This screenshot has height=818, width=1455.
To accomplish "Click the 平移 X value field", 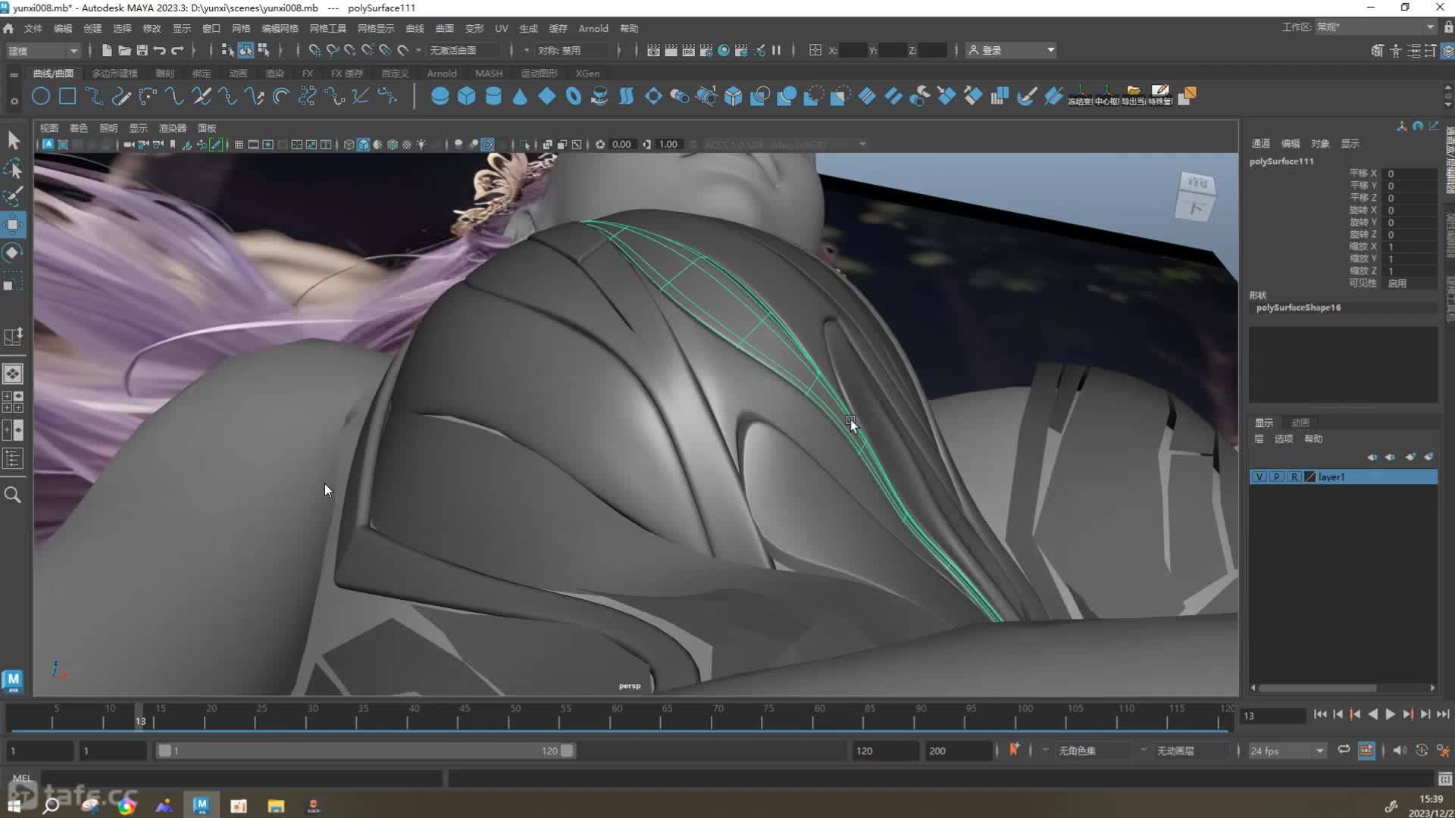I will (x=1410, y=173).
